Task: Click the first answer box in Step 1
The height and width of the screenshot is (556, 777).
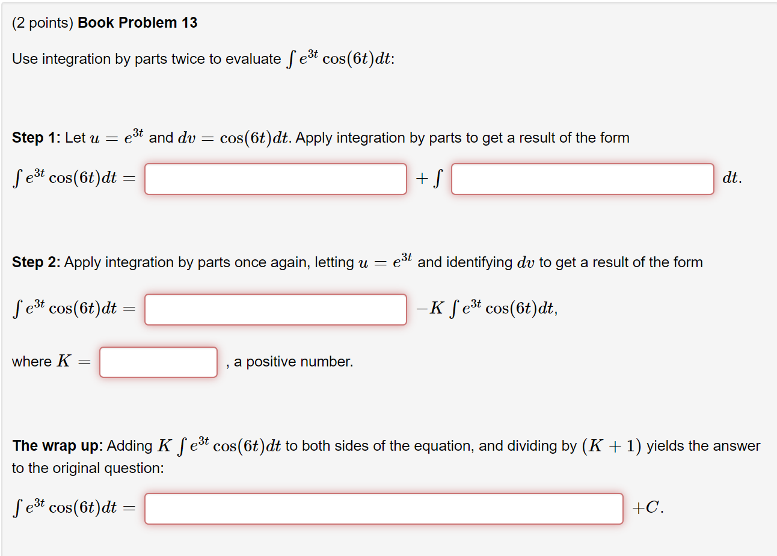Action: click(x=275, y=179)
